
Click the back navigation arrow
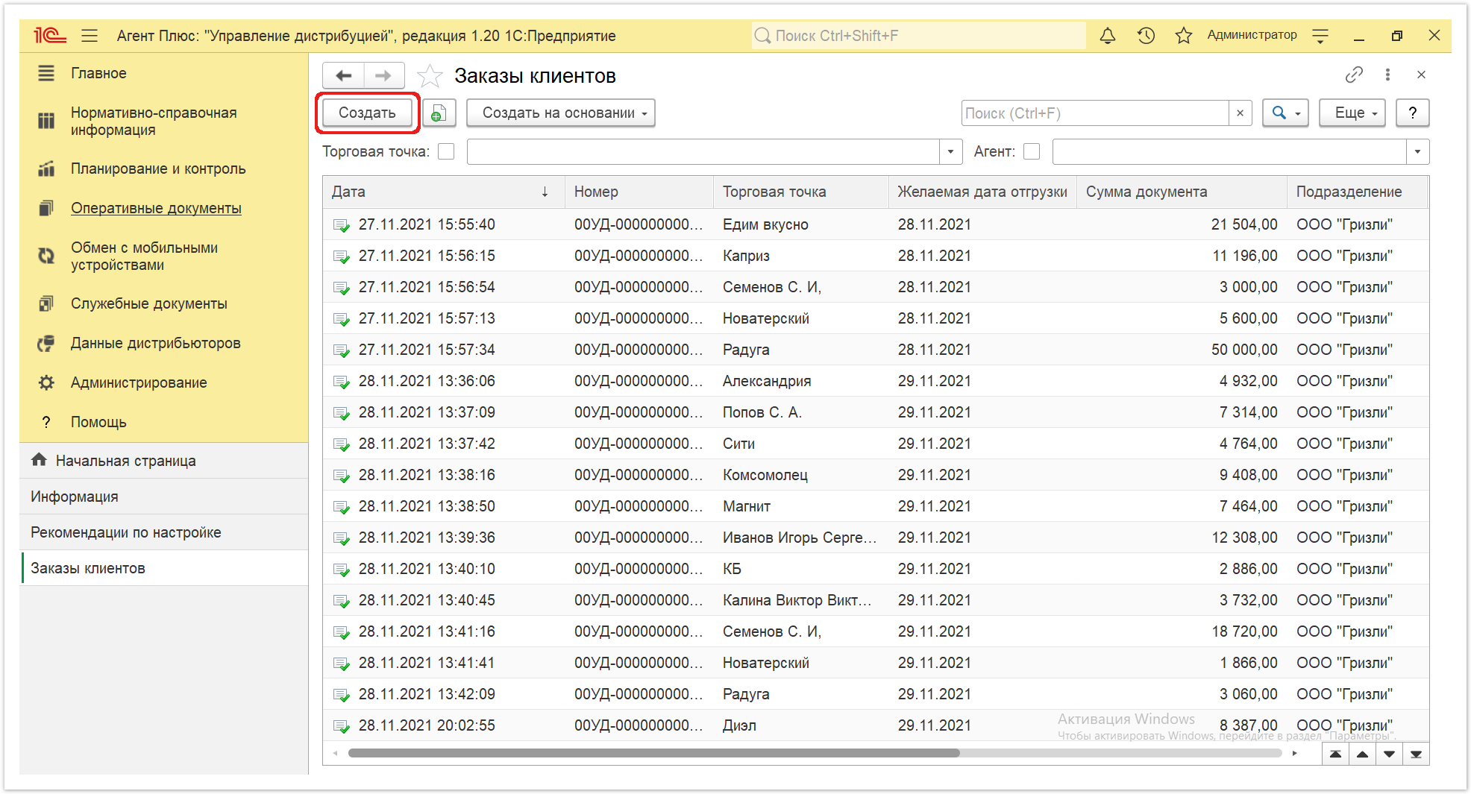[344, 75]
